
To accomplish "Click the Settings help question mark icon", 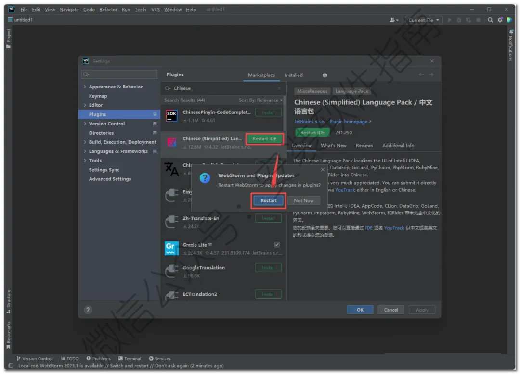I will [88, 310].
